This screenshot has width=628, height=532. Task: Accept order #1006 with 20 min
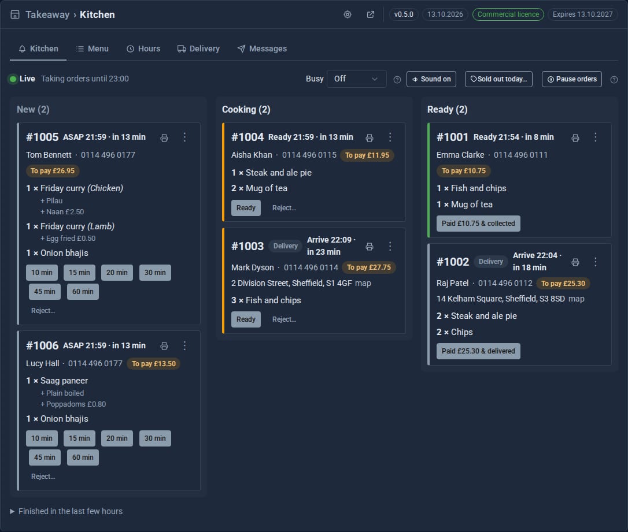(117, 438)
